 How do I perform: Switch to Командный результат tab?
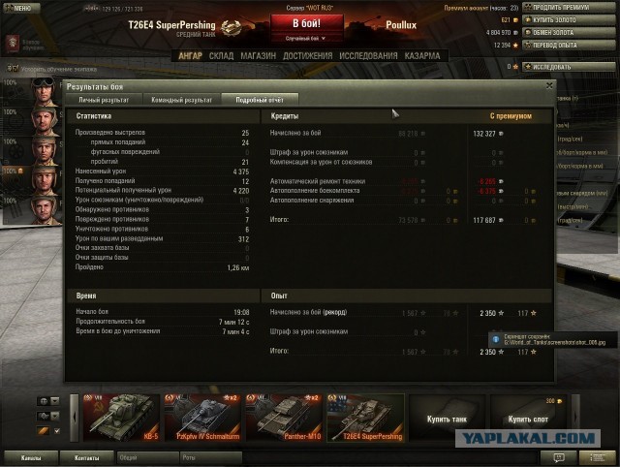pyautogui.click(x=181, y=100)
